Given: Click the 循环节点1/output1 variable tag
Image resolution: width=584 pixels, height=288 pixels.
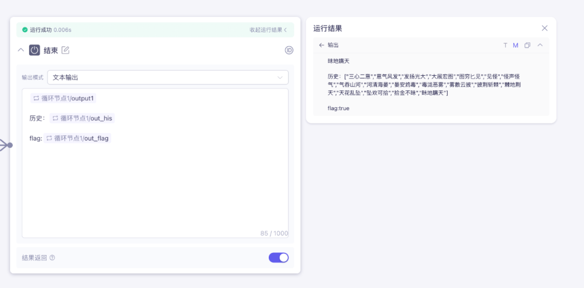Looking at the screenshot, I should click(64, 98).
